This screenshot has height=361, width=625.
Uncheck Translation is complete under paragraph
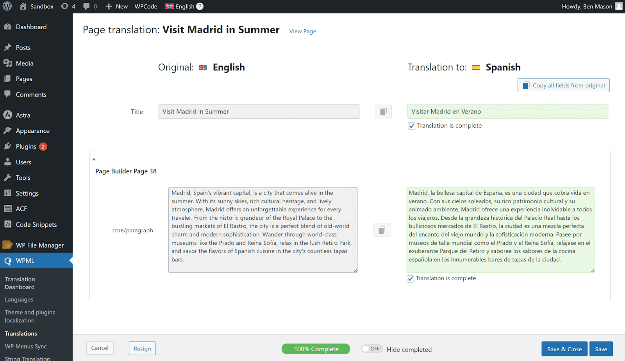[410, 279]
